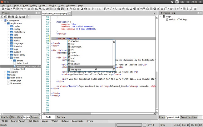The height and width of the screenshot is (127, 203).
Task: Open the Bold style dropdown arrow
Action: pyautogui.click(x=108, y=9)
